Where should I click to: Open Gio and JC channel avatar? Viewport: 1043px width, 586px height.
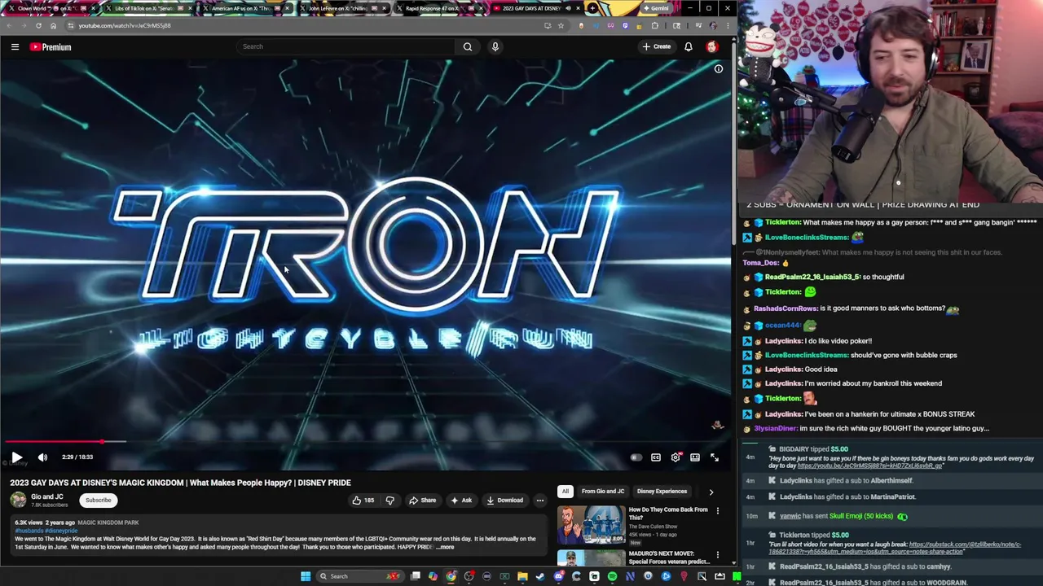pyautogui.click(x=18, y=501)
